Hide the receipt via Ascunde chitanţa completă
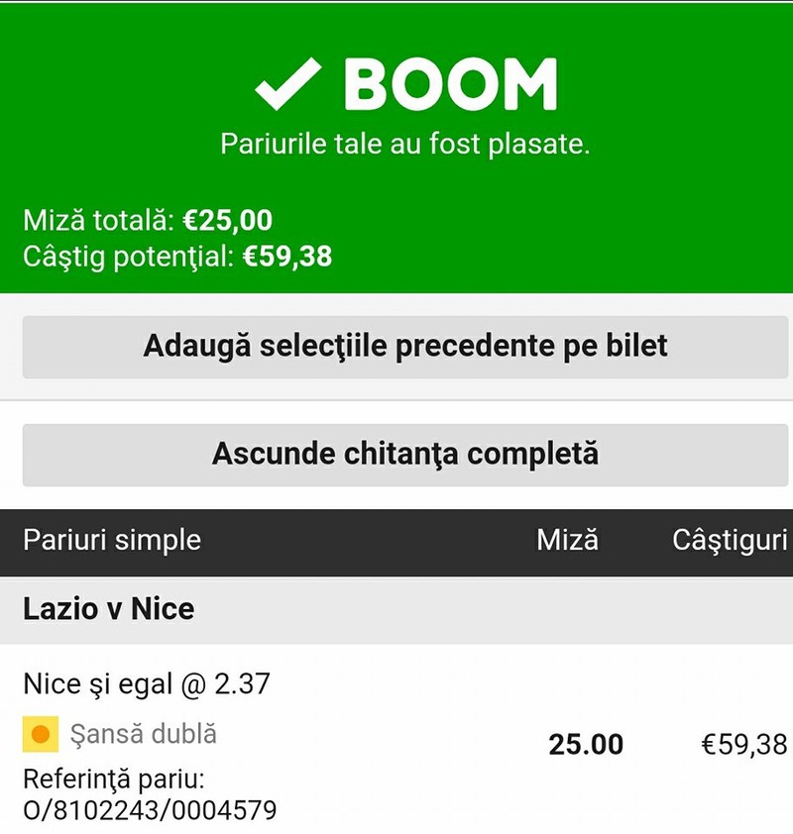Image resolution: width=793 pixels, height=834 pixels. (405, 455)
